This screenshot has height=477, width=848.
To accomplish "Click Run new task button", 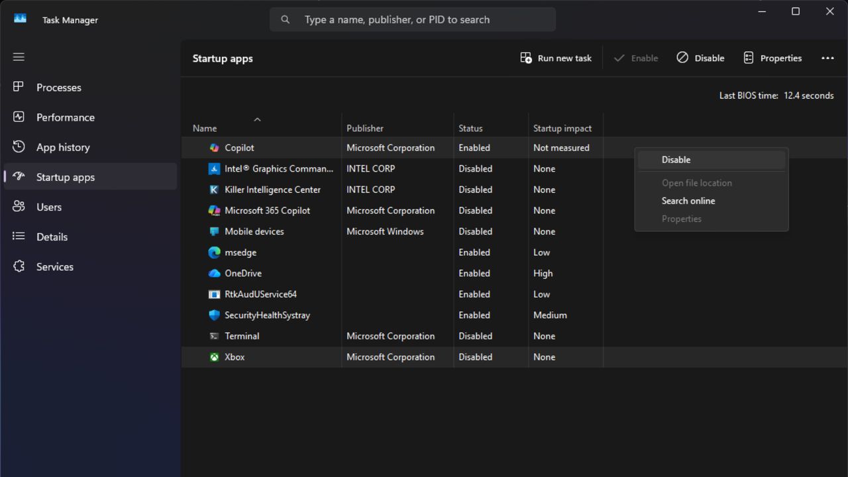I will pos(556,58).
